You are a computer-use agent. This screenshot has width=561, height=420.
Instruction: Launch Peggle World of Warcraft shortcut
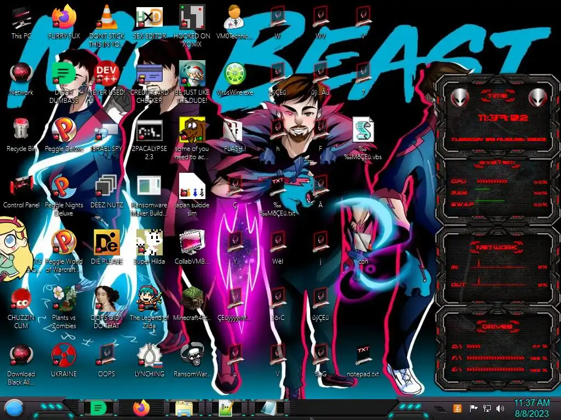(x=64, y=252)
